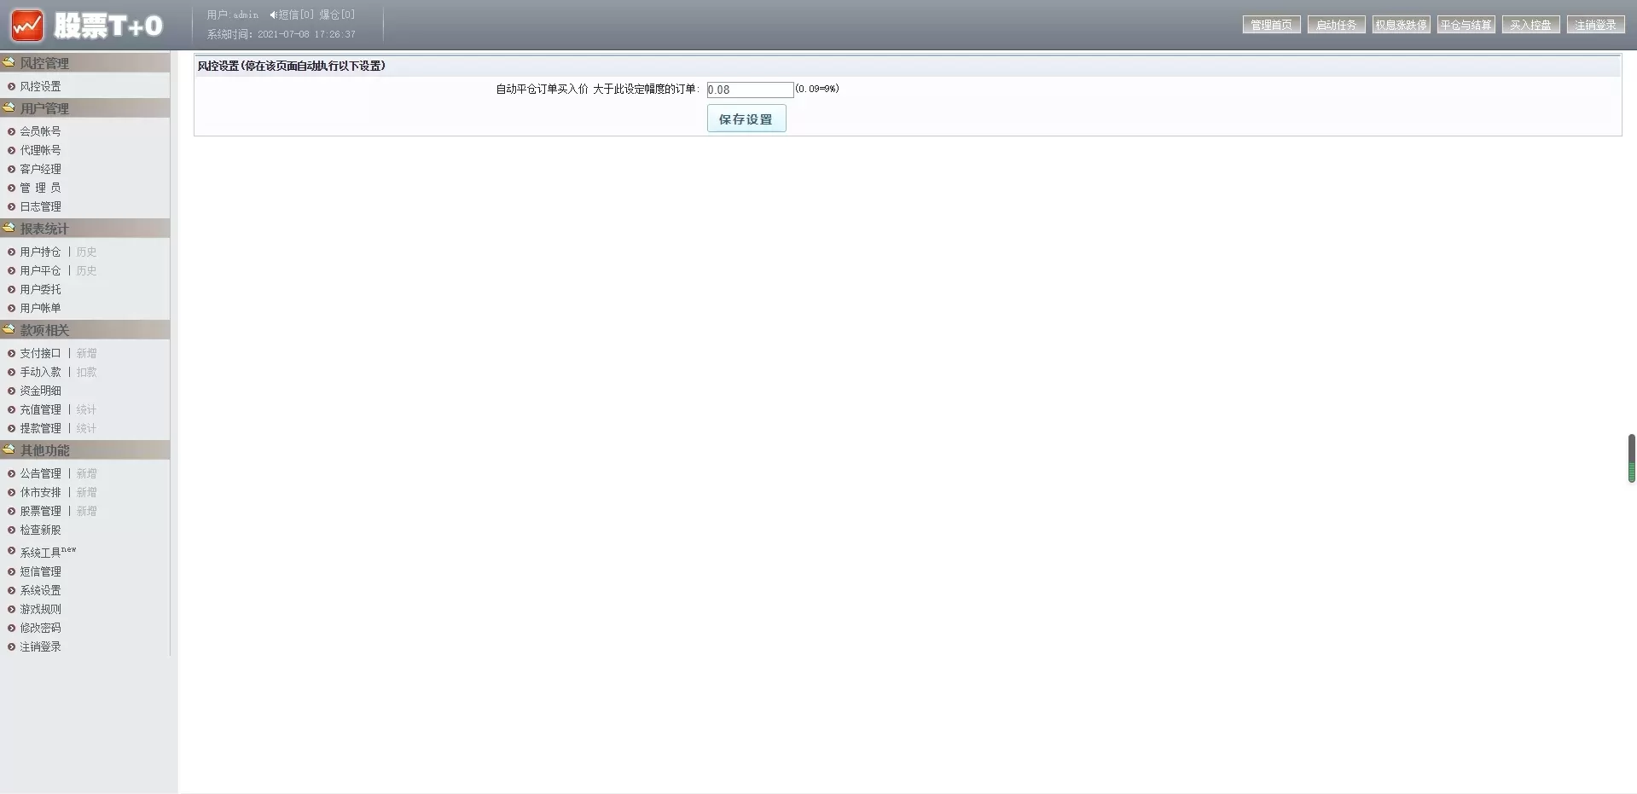Viewport: 1637px width, 794px height.
Task: Open 管理首页 in the top navigation
Action: tap(1271, 25)
